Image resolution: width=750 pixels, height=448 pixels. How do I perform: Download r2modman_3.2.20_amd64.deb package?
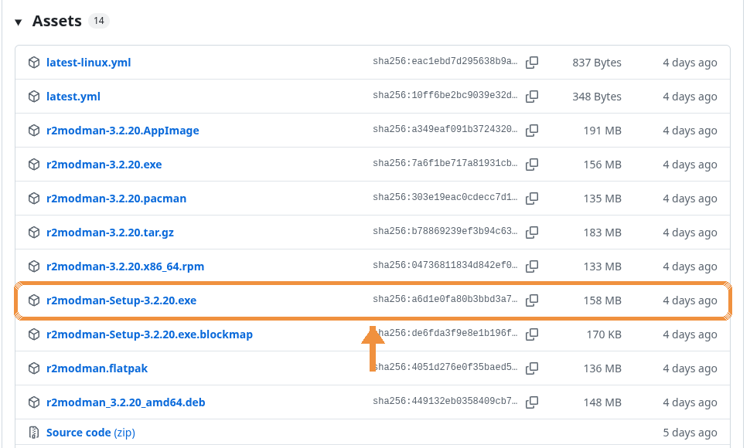126,402
